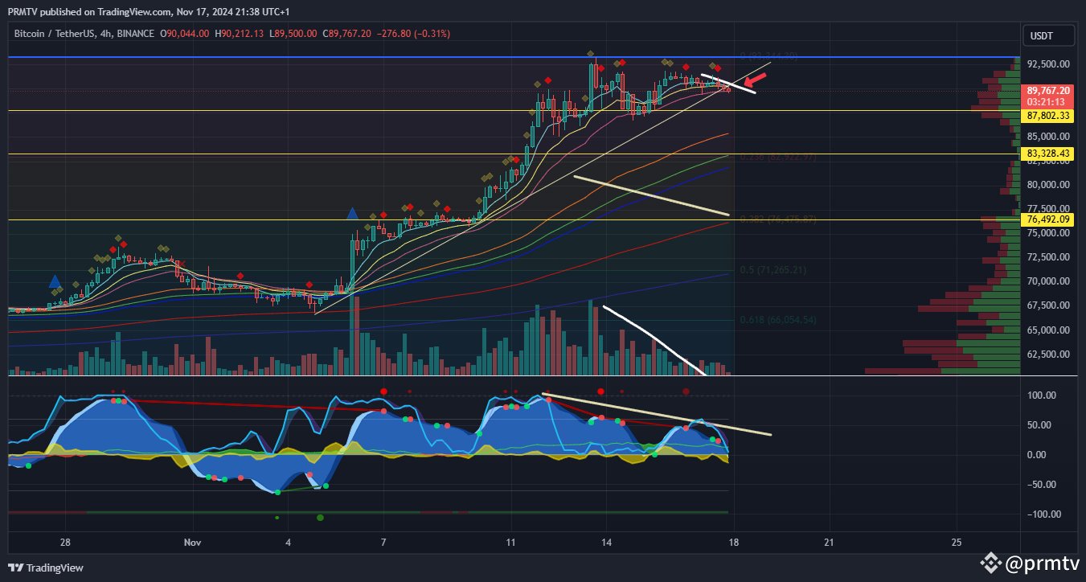Select the 11 date label on time axis

pyautogui.click(x=511, y=542)
